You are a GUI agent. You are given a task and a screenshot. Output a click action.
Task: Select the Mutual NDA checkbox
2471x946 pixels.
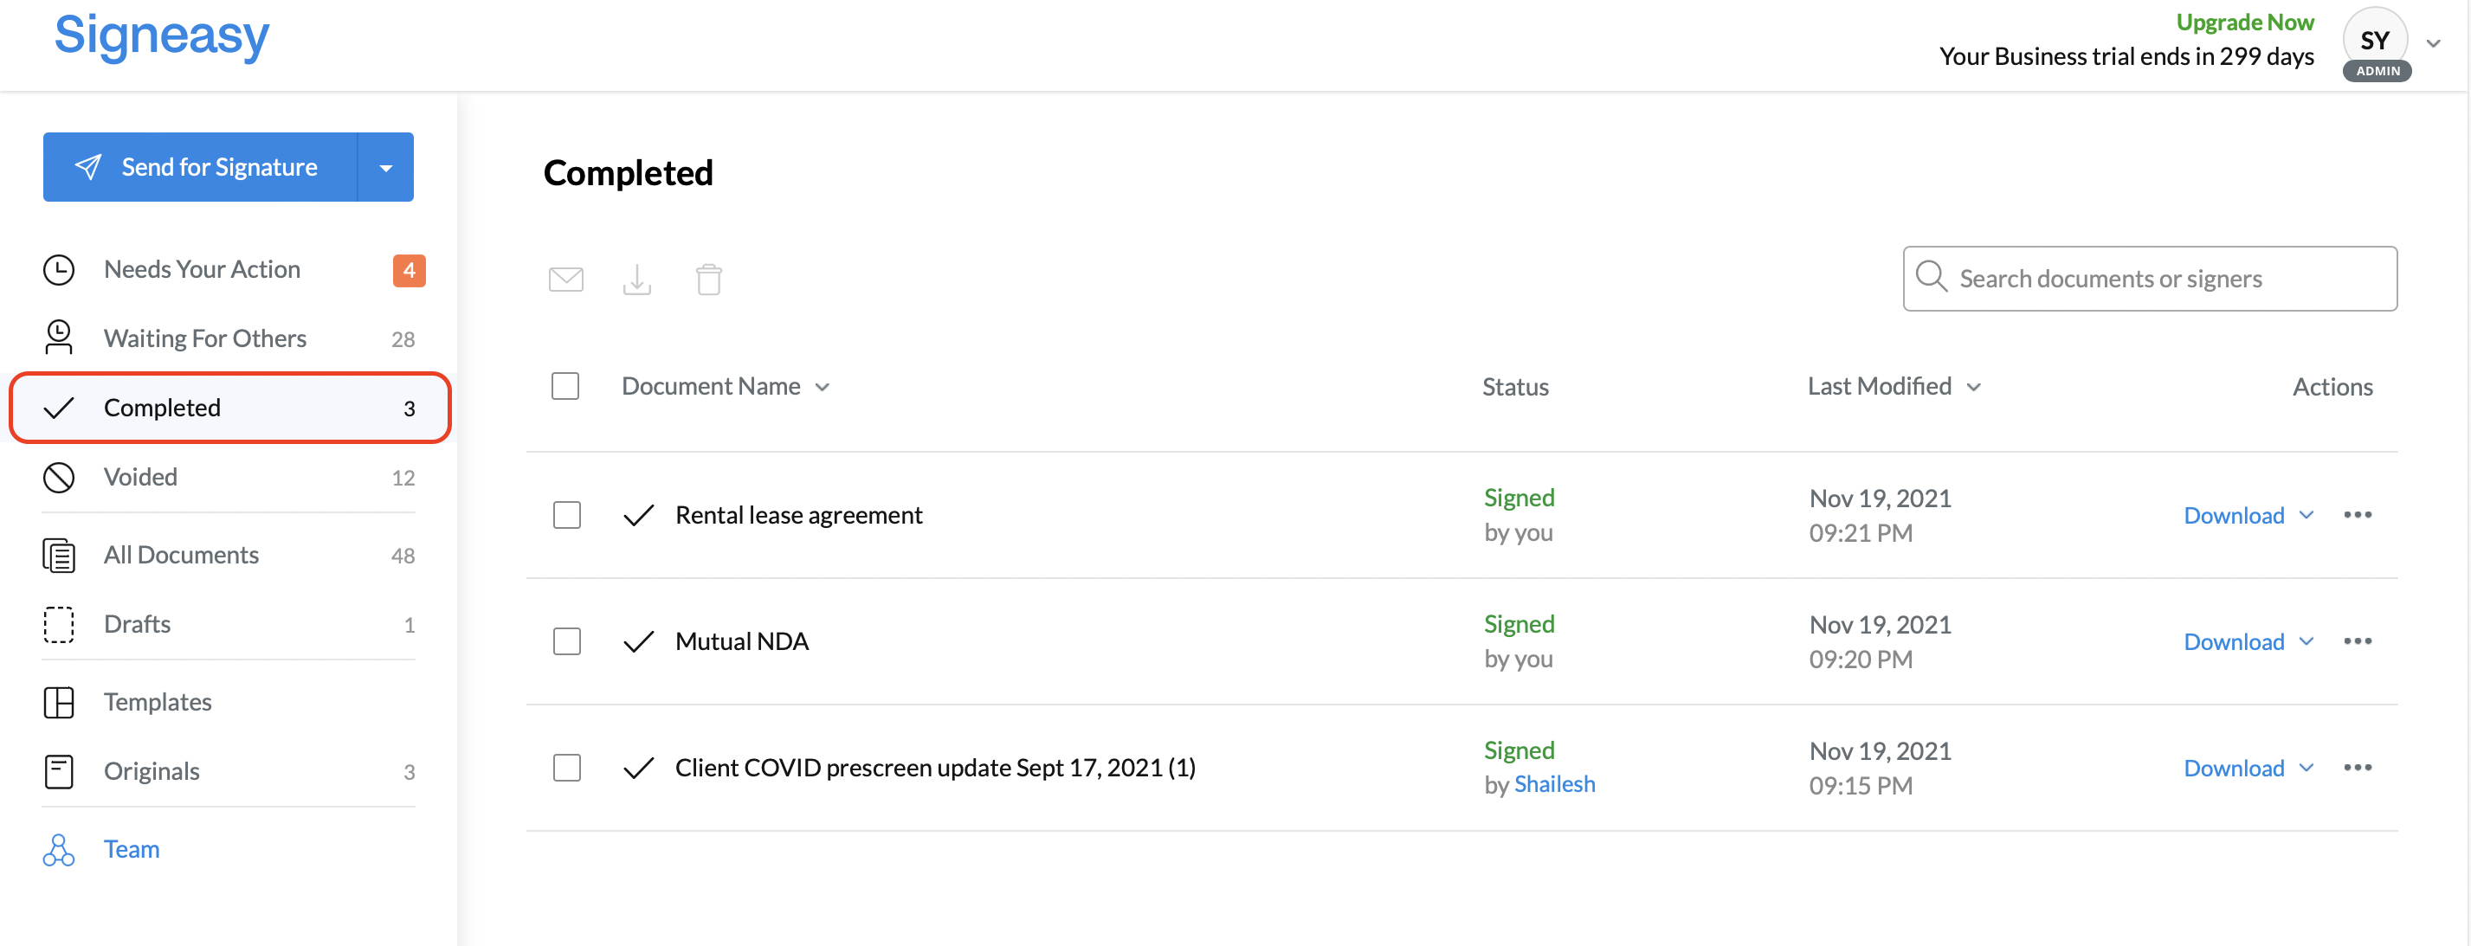pyautogui.click(x=567, y=641)
